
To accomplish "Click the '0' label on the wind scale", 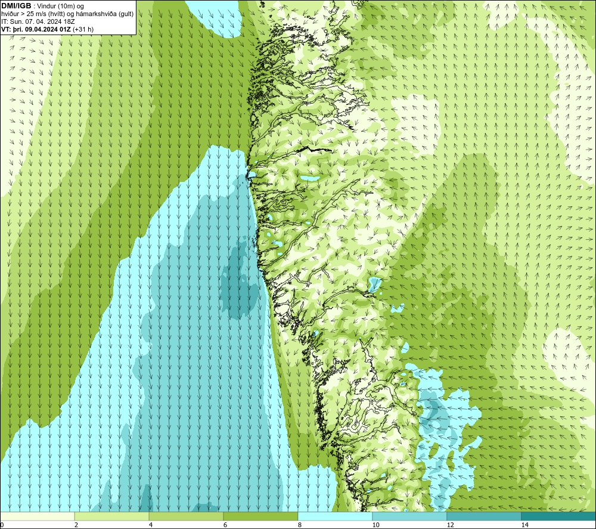I will tap(2, 525).
